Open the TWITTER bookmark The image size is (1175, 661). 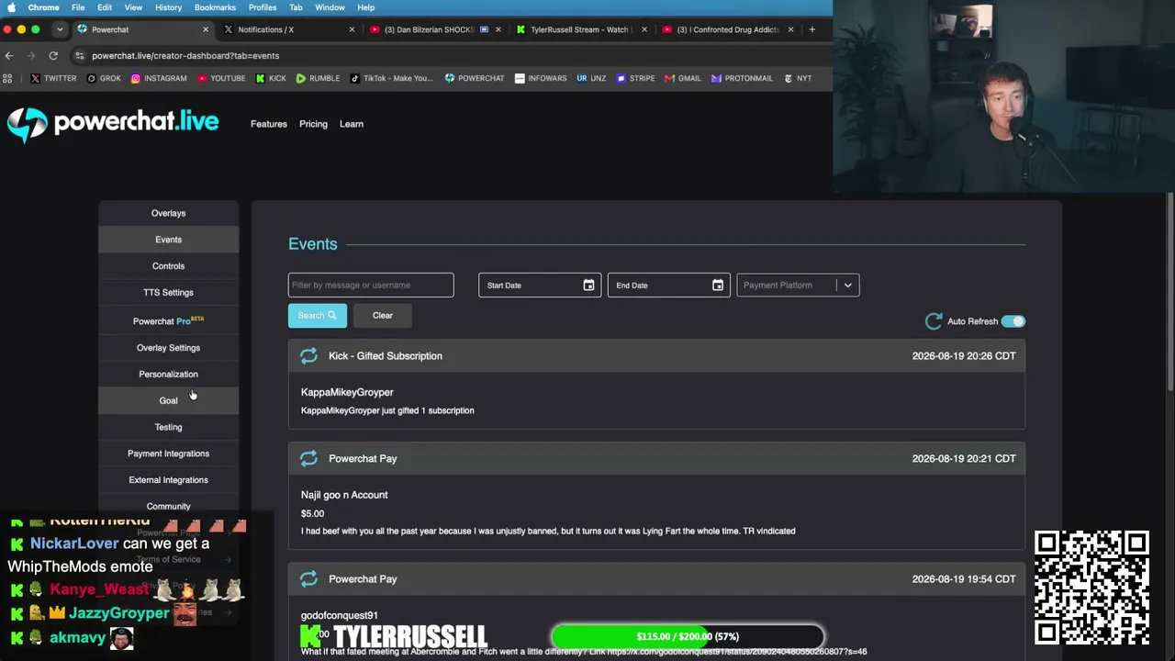click(53, 78)
